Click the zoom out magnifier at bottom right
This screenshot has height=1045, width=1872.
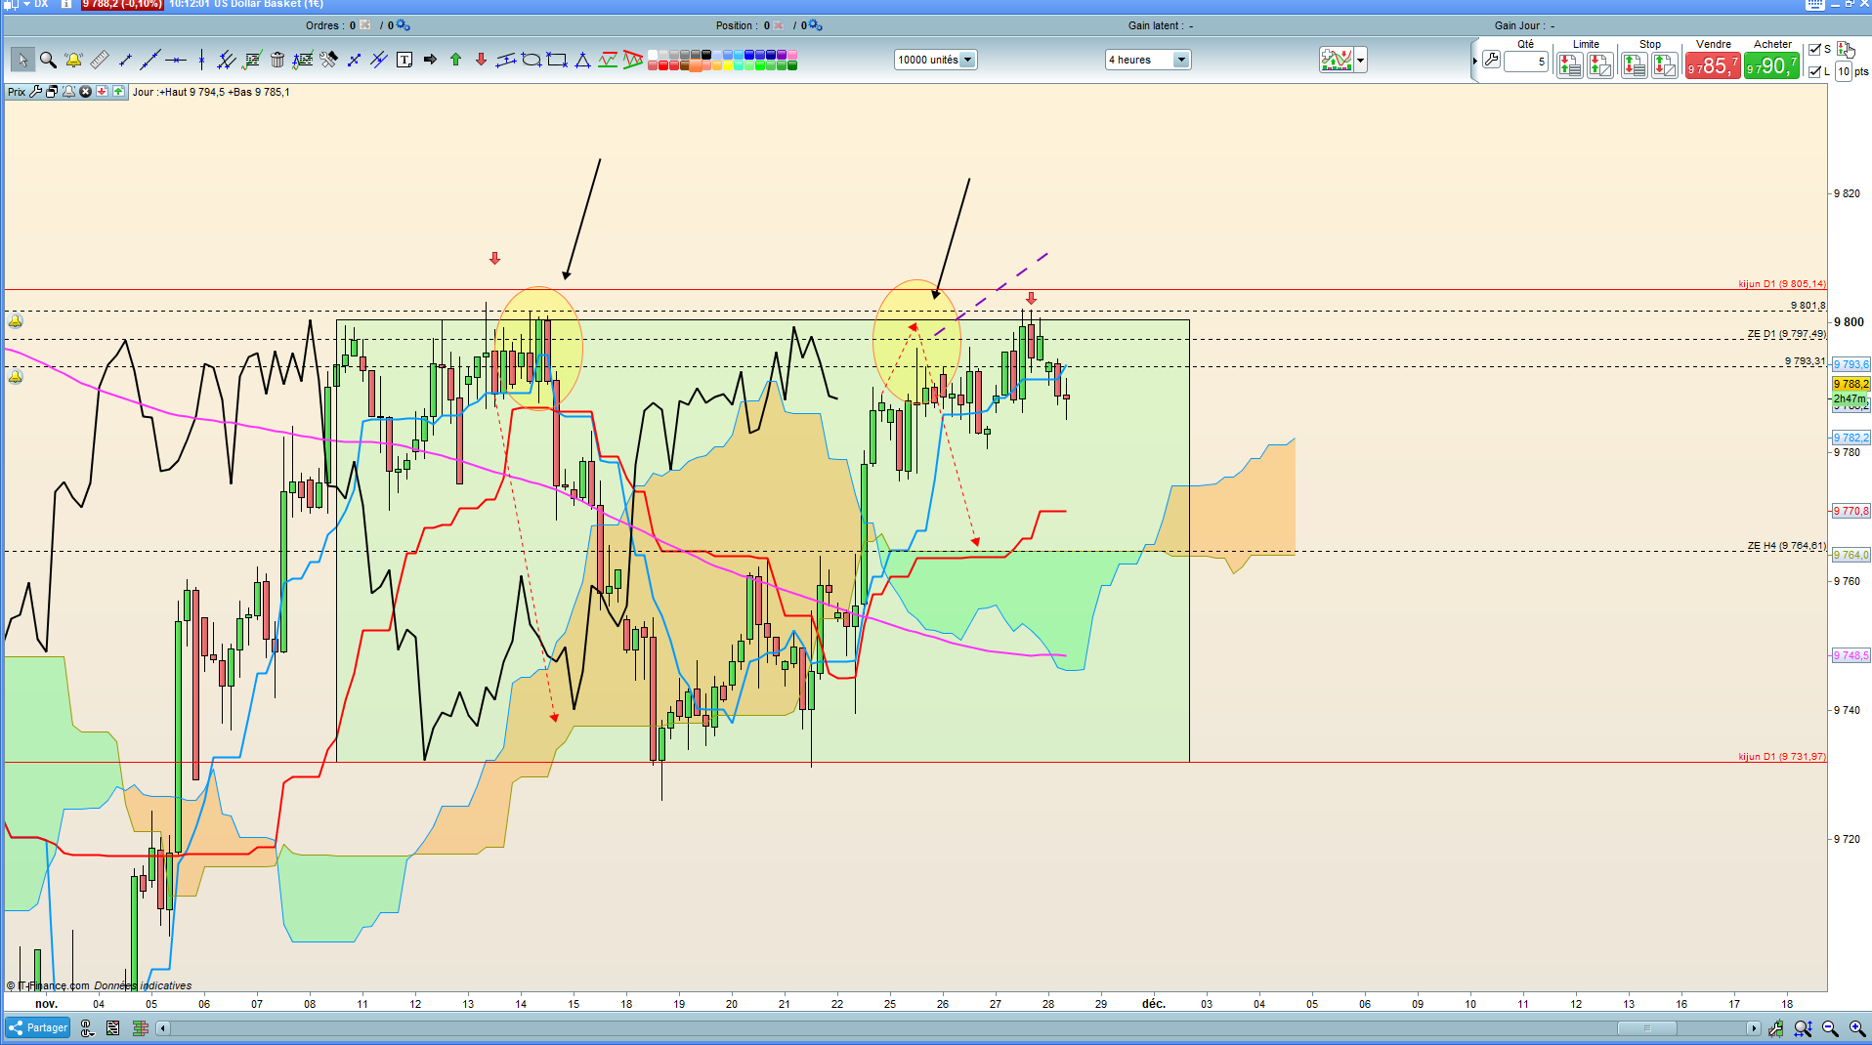tap(1830, 1028)
